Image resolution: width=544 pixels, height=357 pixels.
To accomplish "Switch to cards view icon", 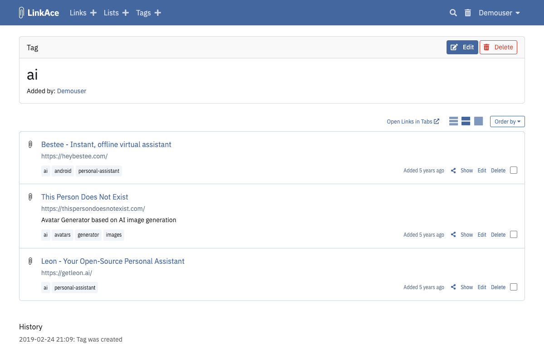I will pos(478,121).
